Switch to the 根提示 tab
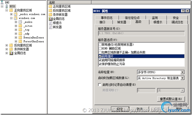The image size is (192, 115). [x=158, y=22]
